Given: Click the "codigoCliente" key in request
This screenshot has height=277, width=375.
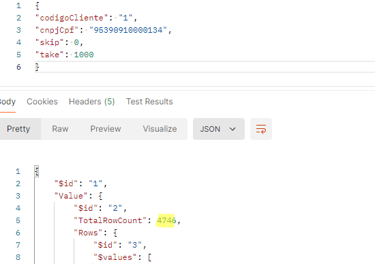Looking at the screenshot, I should pyautogui.click(x=72, y=18).
